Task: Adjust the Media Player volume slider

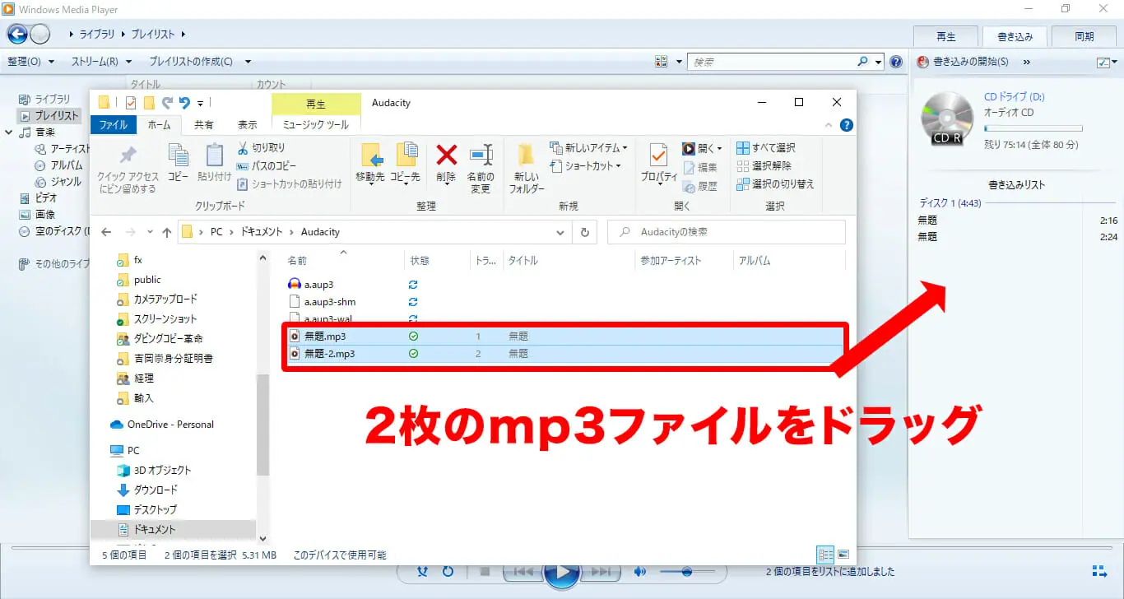Action: [x=685, y=571]
